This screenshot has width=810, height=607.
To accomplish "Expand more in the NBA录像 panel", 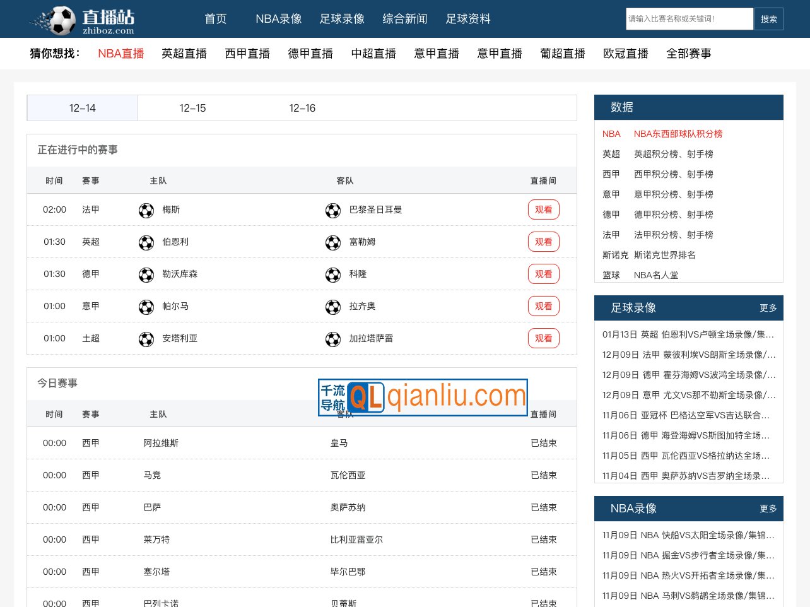I will point(768,509).
